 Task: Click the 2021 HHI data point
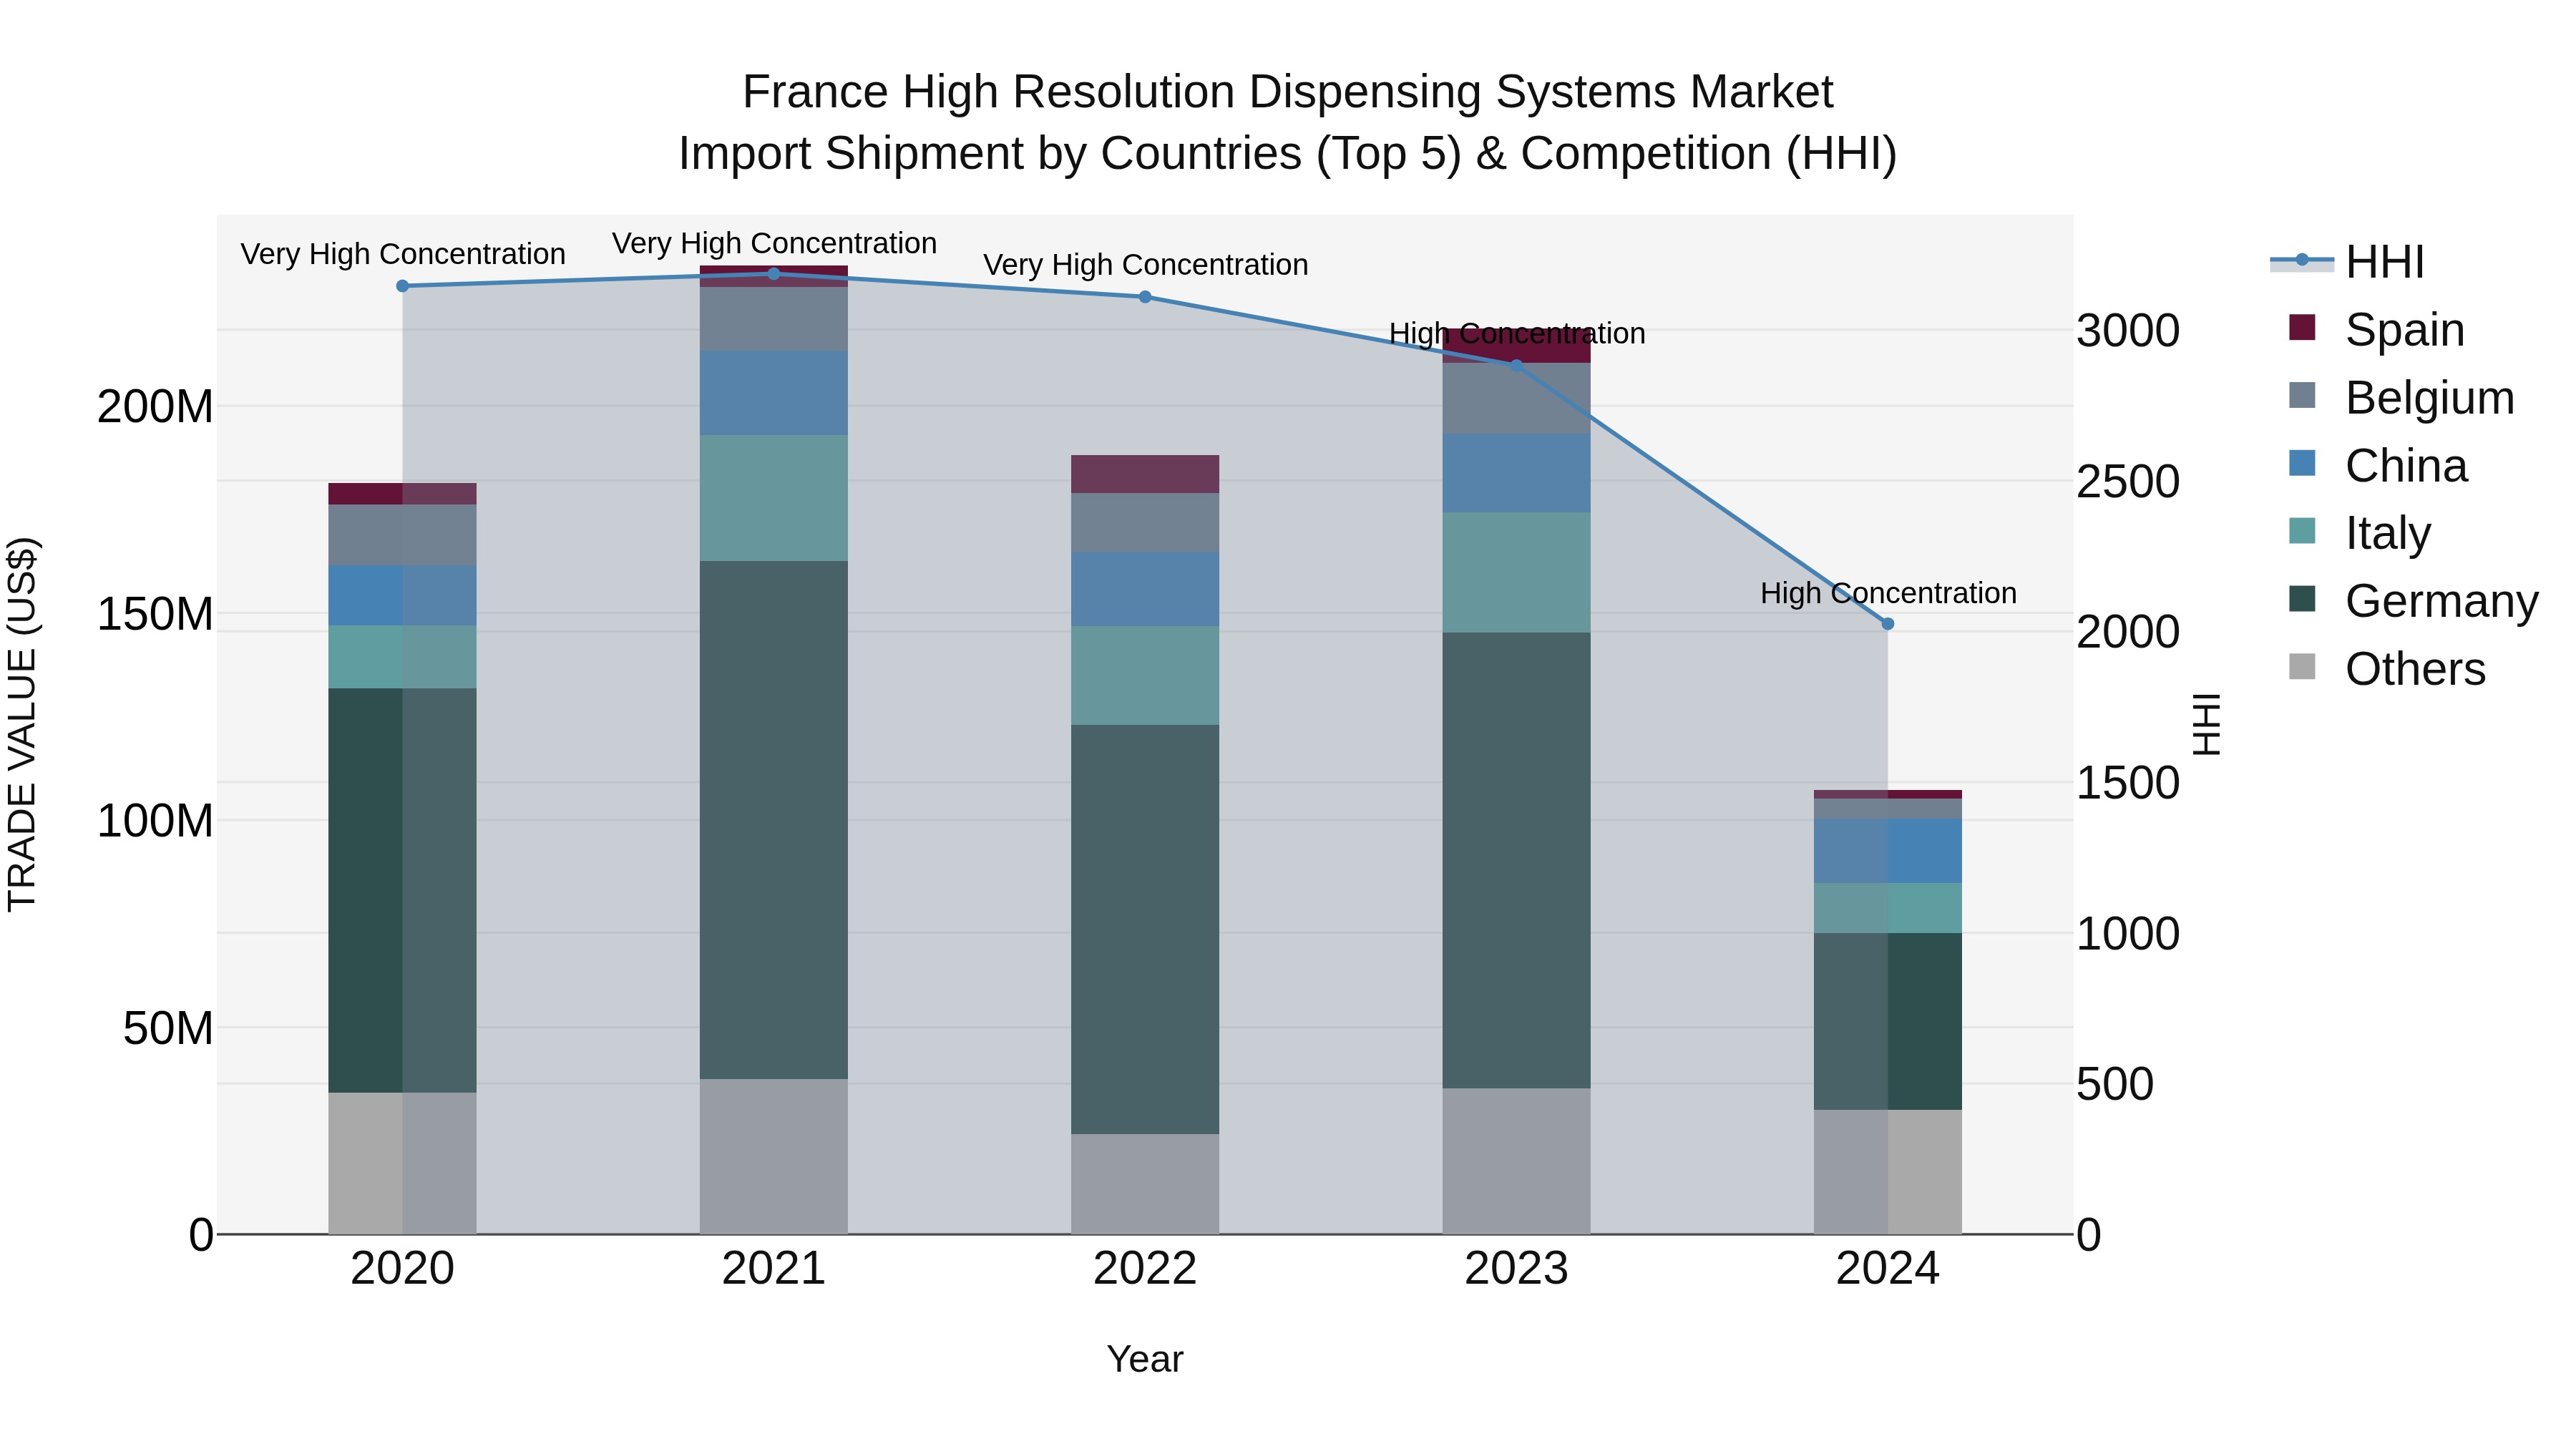[x=774, y=274]
